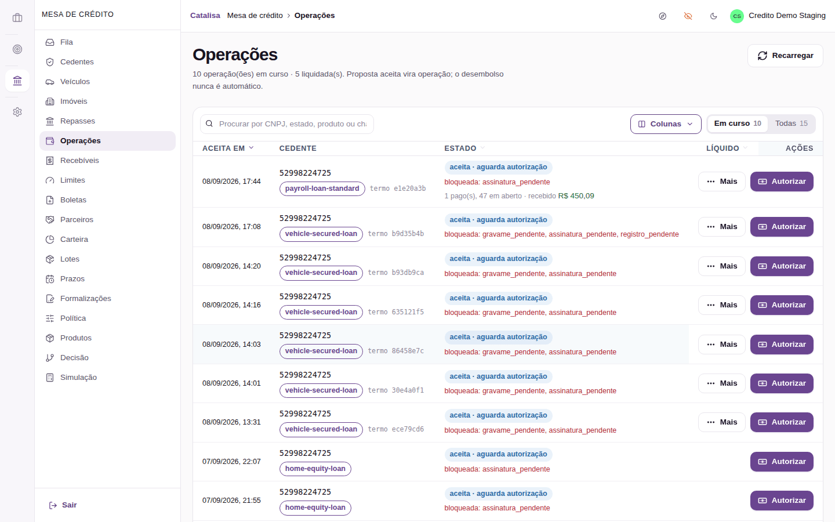The width and height of the screenshot is (835, 522).
Task: Open Decisão page
Action: coord(107,358)
